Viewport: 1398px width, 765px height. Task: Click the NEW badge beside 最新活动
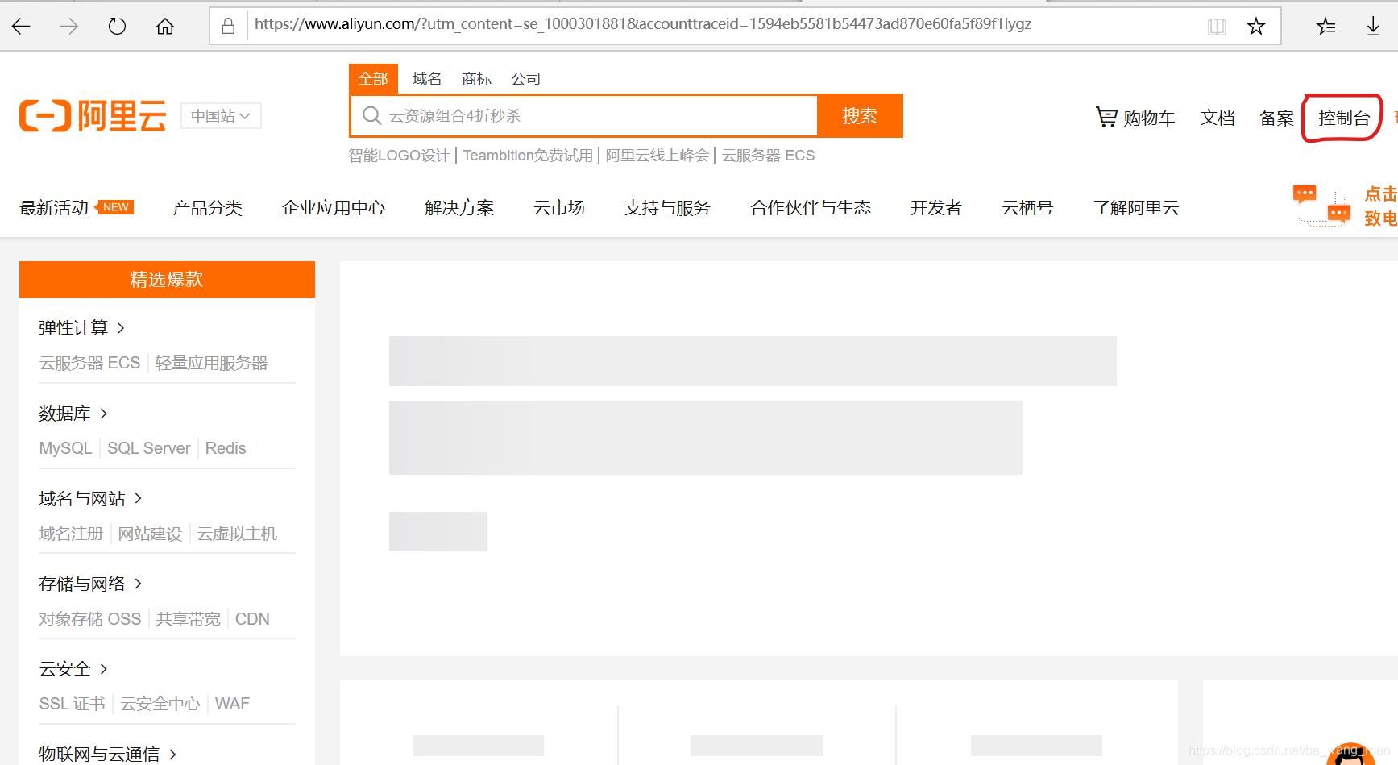pyautogui.click(x=114, y=207)
